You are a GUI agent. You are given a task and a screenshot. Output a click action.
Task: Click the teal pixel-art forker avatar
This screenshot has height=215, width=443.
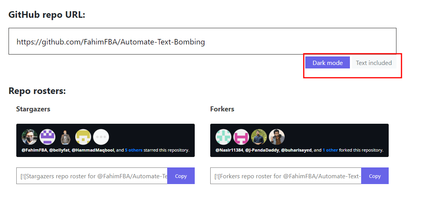(223, 137)
